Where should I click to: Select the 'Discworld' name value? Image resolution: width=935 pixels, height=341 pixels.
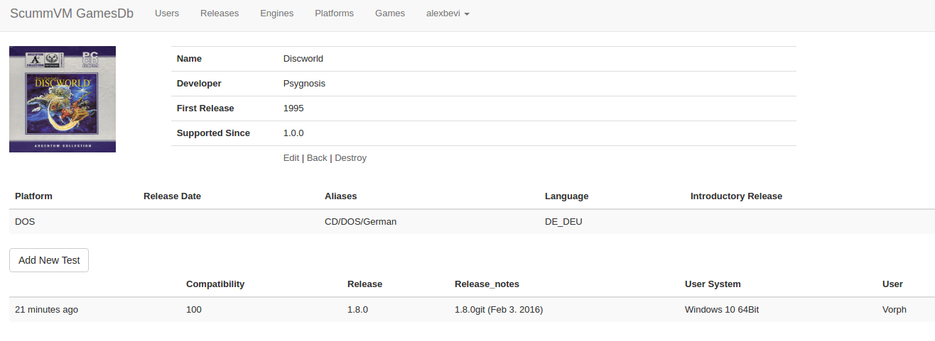(x=303, y=59)
